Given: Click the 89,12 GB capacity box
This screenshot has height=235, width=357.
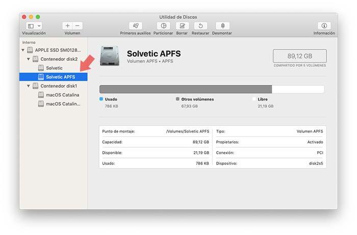Looking at the screenshot, I should click(300, 56).
